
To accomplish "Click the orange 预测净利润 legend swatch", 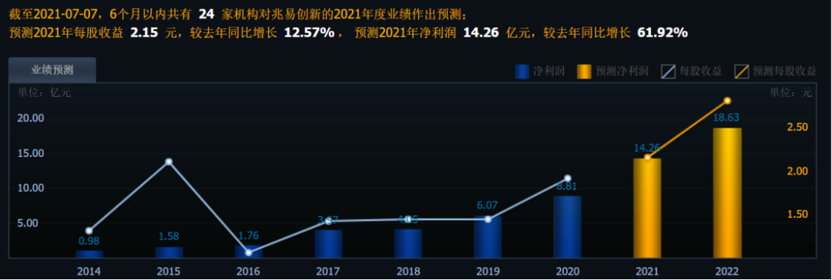I will [x=584, y=72].
